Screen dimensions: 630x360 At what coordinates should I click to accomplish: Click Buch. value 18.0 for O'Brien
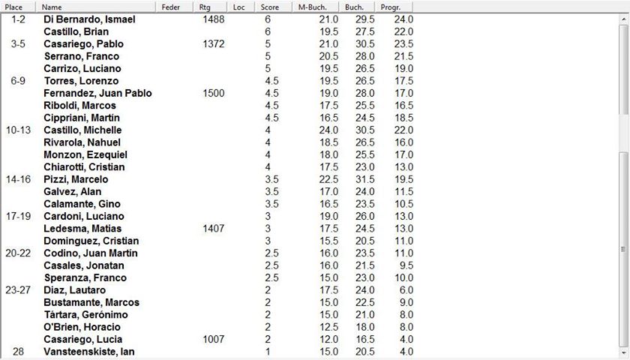(364, 327)
